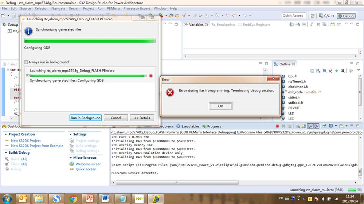Collapse the Build/Debug section
The width and height of the screenshot is (364, 204).
click(6, 153)
